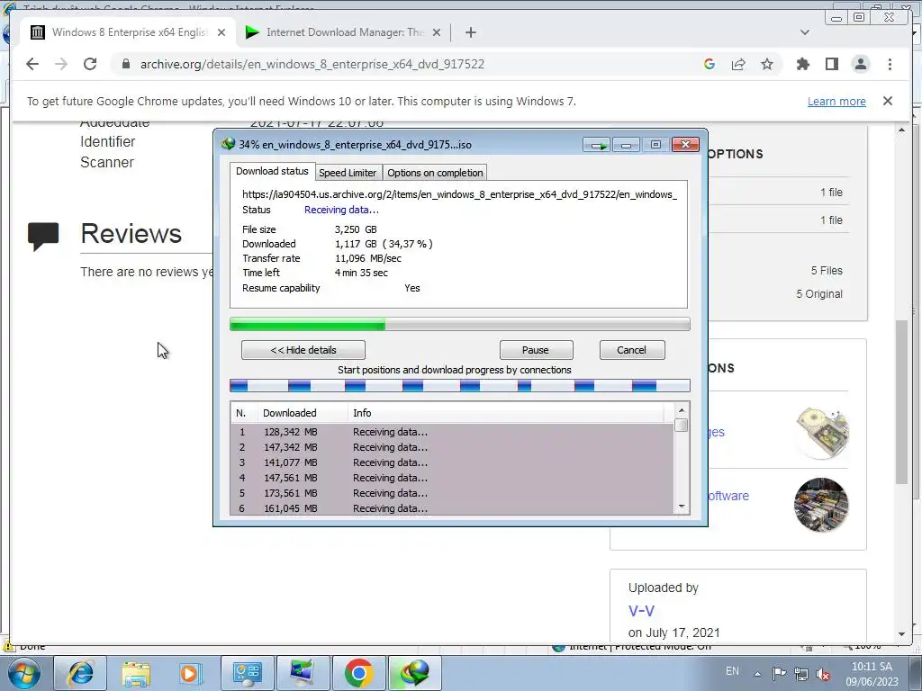This screenshot has width=922, height=691.
Task: Select connection row 6 with 161,045 MB
Action: coord(452,508)
